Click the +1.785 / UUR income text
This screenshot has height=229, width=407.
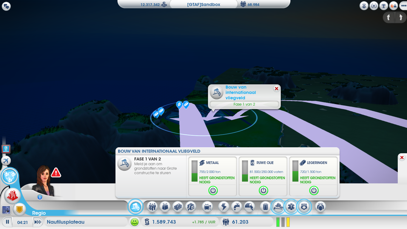(x=204, y=222)
